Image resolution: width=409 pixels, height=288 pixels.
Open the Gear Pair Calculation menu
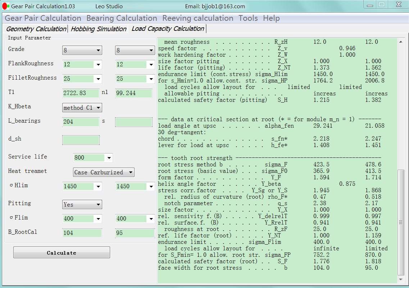click(43, 18)
